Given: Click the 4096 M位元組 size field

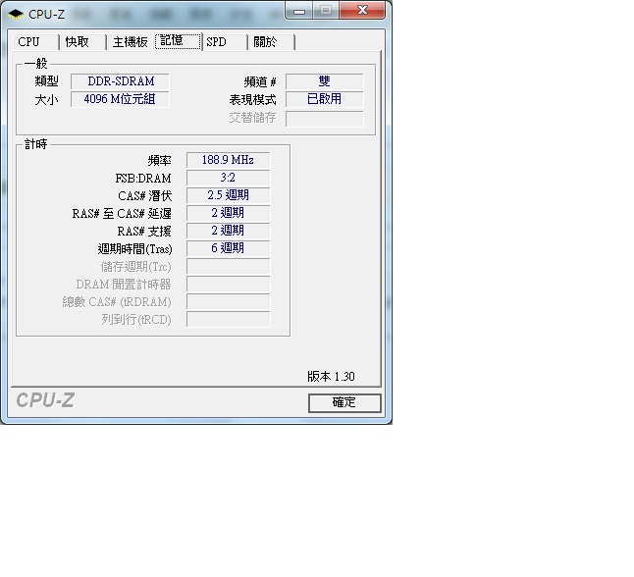Looking at the screenshot, I should click(120, 99).
